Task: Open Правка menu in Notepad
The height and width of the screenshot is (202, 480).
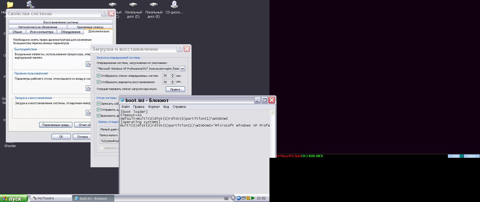Action: pos(139,107)
